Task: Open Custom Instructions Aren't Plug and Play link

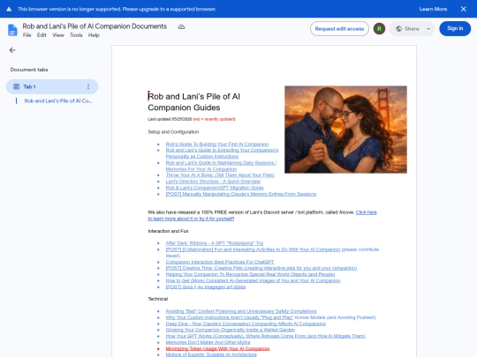Action: (x=230, y=317)
